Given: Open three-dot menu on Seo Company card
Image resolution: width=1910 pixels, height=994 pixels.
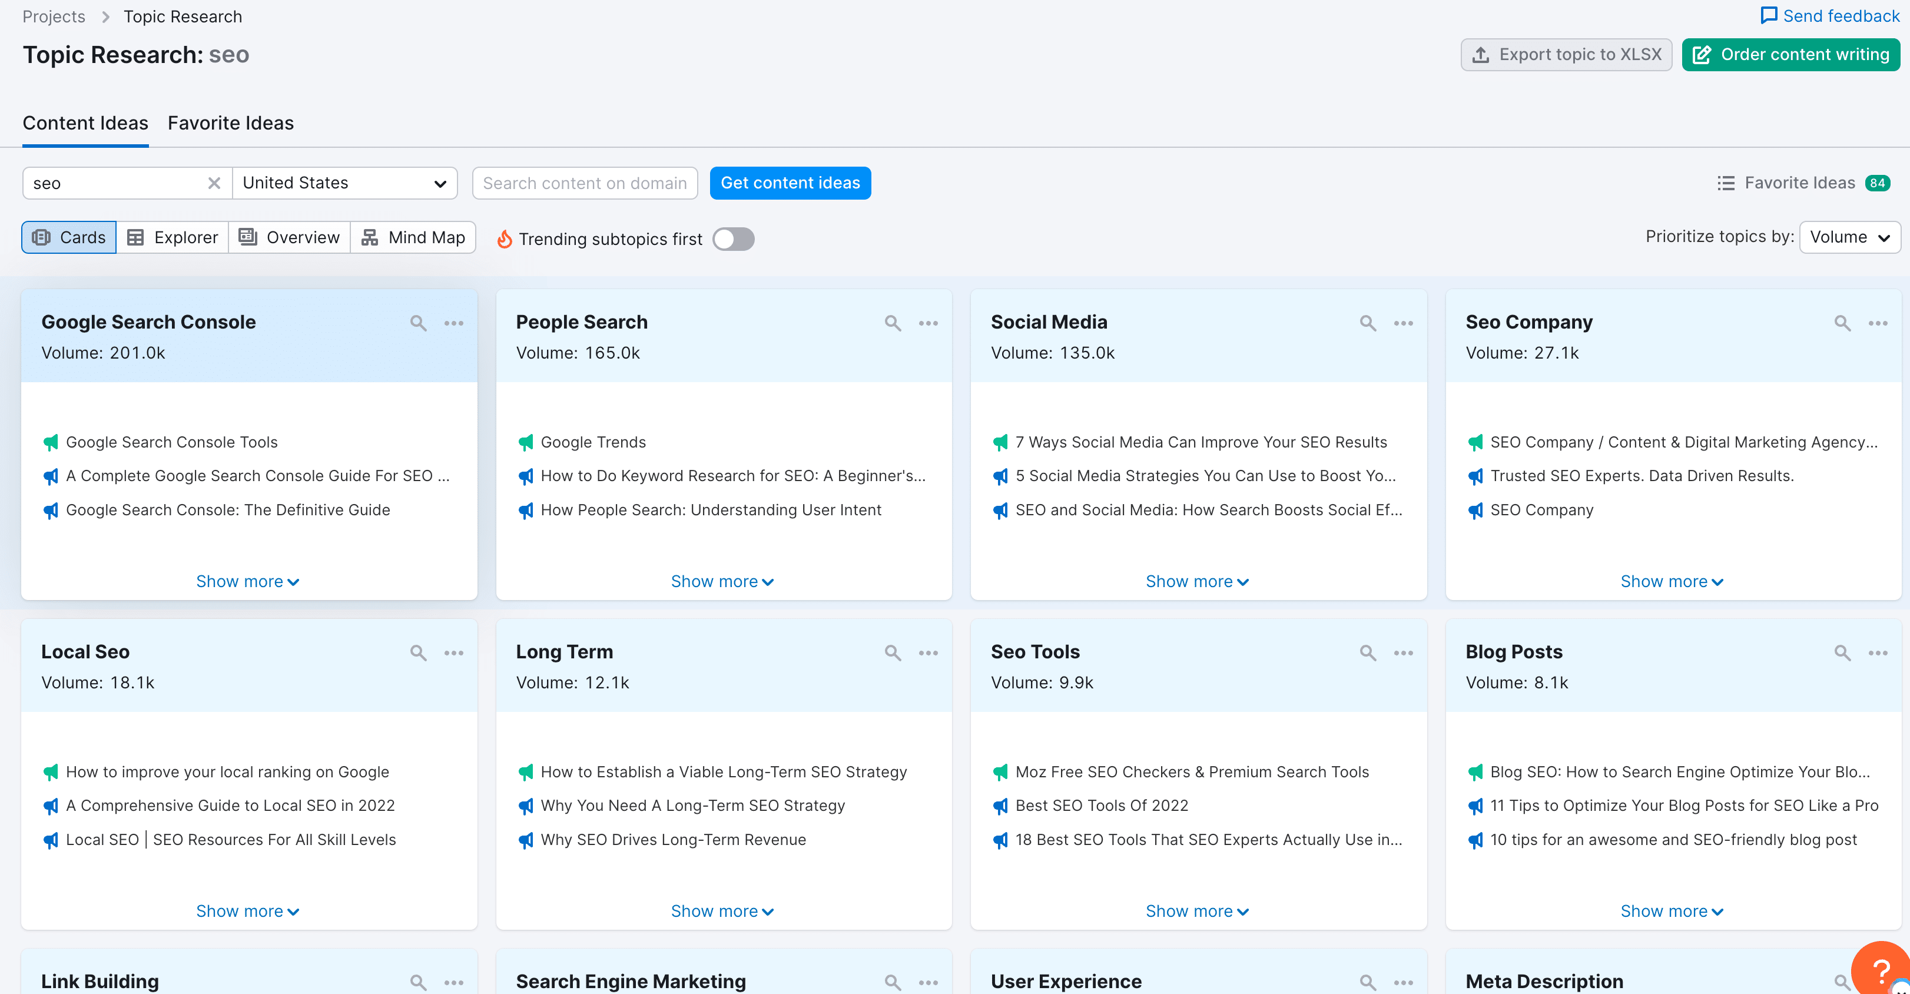Looking at the screenshot, I should coord(1878,323).
